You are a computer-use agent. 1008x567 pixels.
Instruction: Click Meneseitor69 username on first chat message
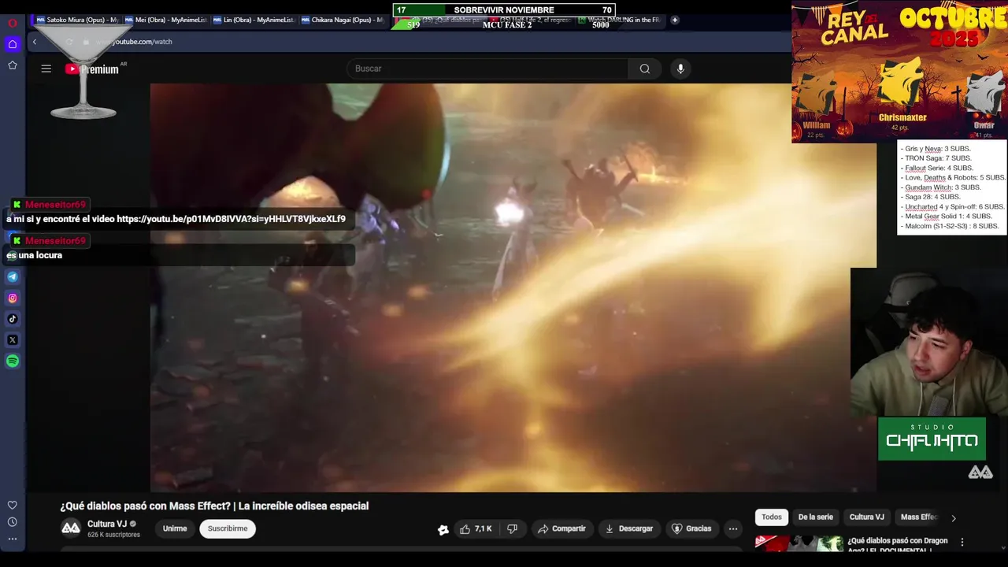55,205
